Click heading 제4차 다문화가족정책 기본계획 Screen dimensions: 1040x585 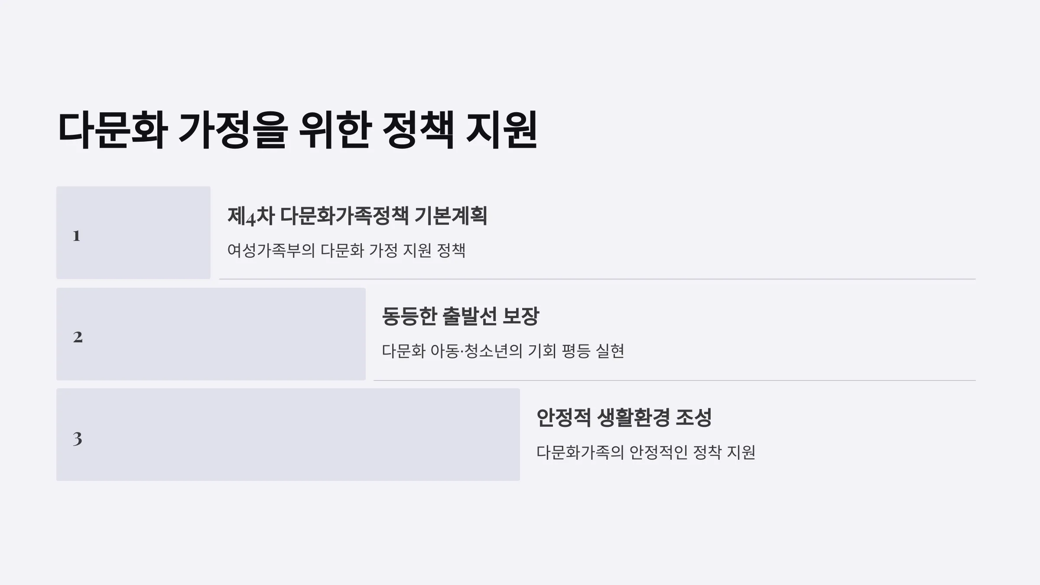click(x=357, y=216)
